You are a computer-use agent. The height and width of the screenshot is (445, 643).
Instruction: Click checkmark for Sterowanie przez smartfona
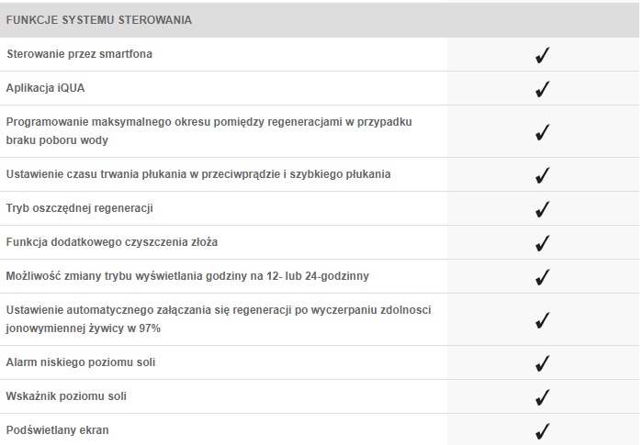(x=542, y=55)
